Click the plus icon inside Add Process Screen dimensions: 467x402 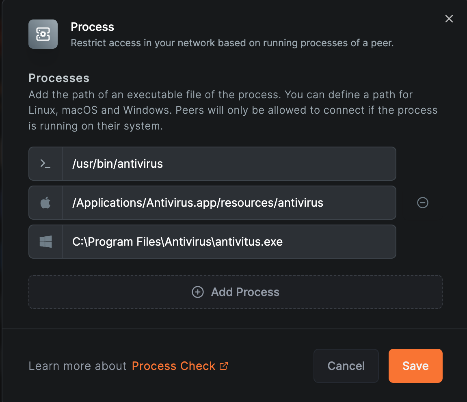pyautogui.click(x=198, y=292)
